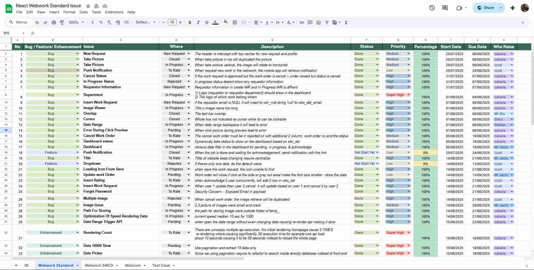
Task: Select the paint format tool
Action: pos(62,23)
